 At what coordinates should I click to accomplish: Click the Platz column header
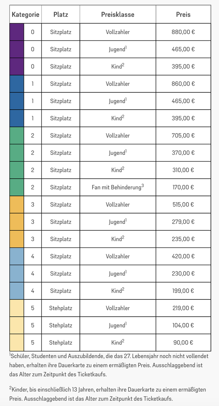61,14
